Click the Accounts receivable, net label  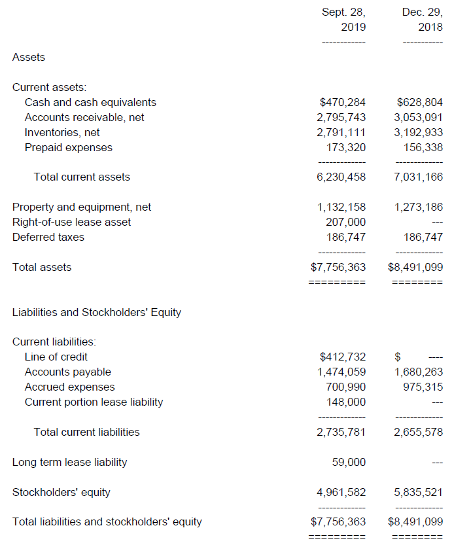[84, 117]
